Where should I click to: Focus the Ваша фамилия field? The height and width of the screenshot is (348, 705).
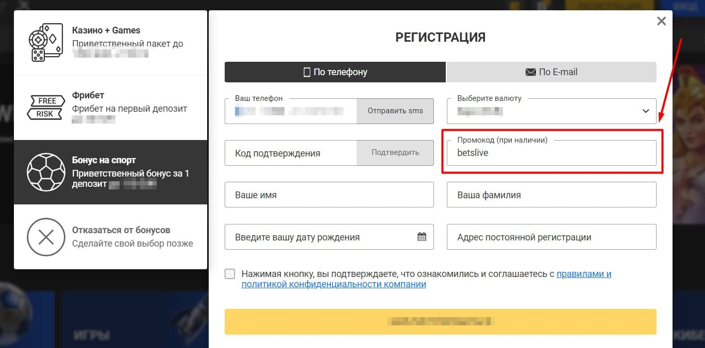coord(551,195)
